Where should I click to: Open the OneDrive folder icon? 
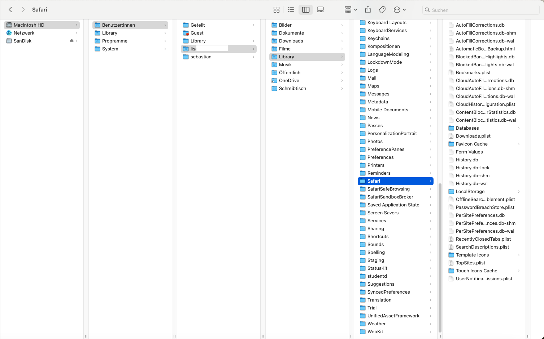274,80
